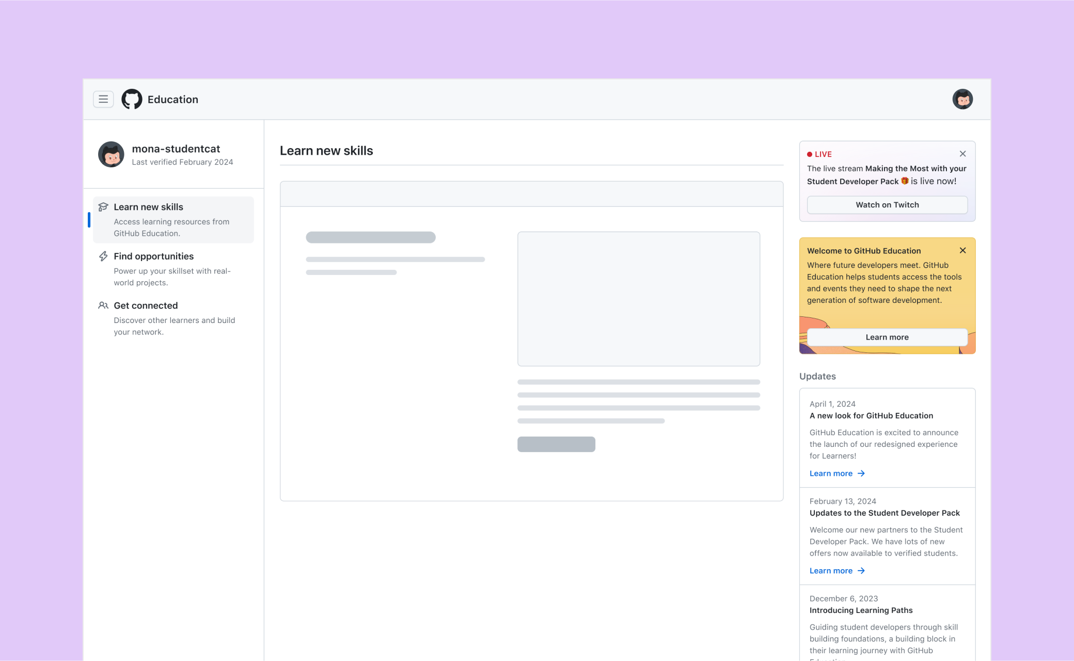
Task: Select Get connected in sidebar
Action: pos(173,318)
